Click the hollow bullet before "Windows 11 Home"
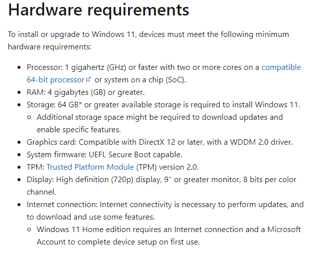The width and height of the screenshot is (316, 253). coord(29,230)
